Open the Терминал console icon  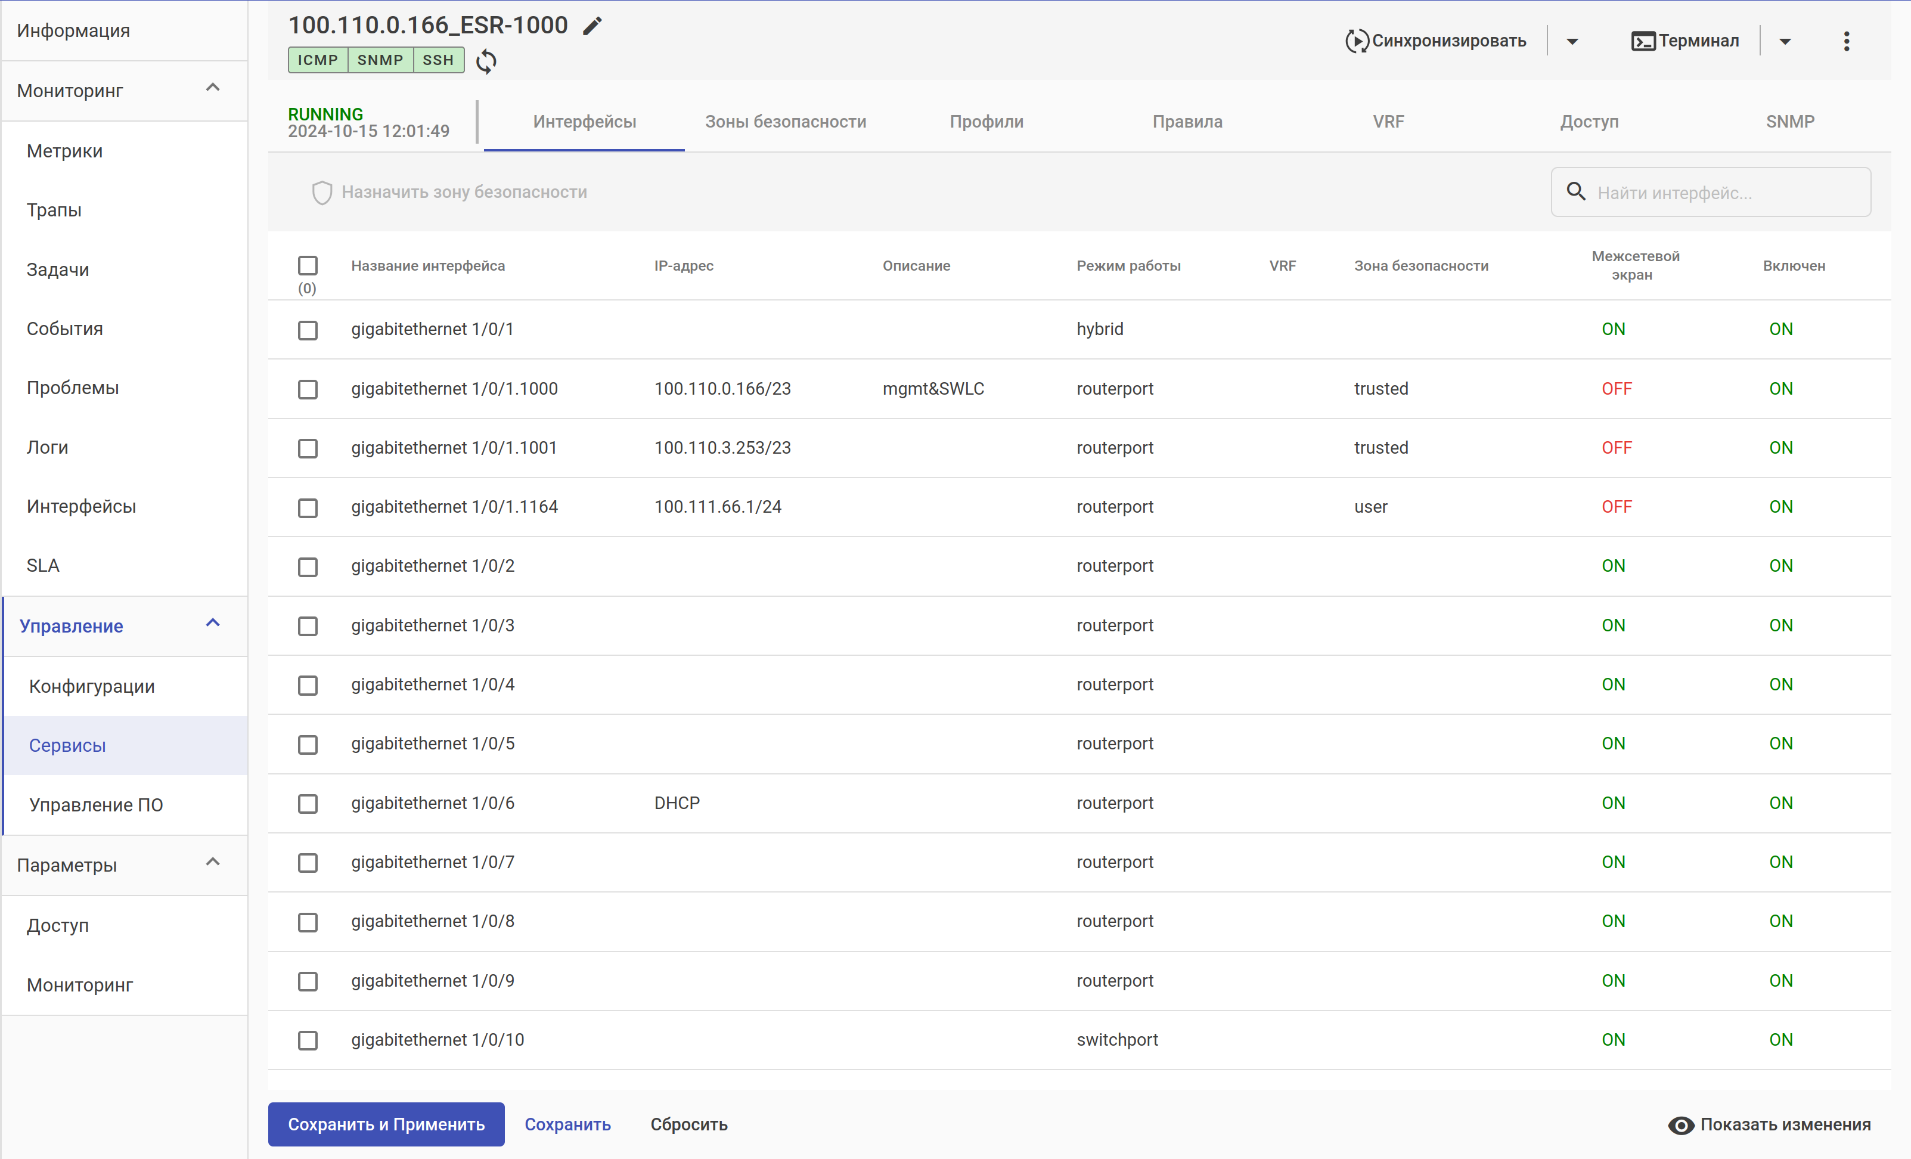(1643, 41)
